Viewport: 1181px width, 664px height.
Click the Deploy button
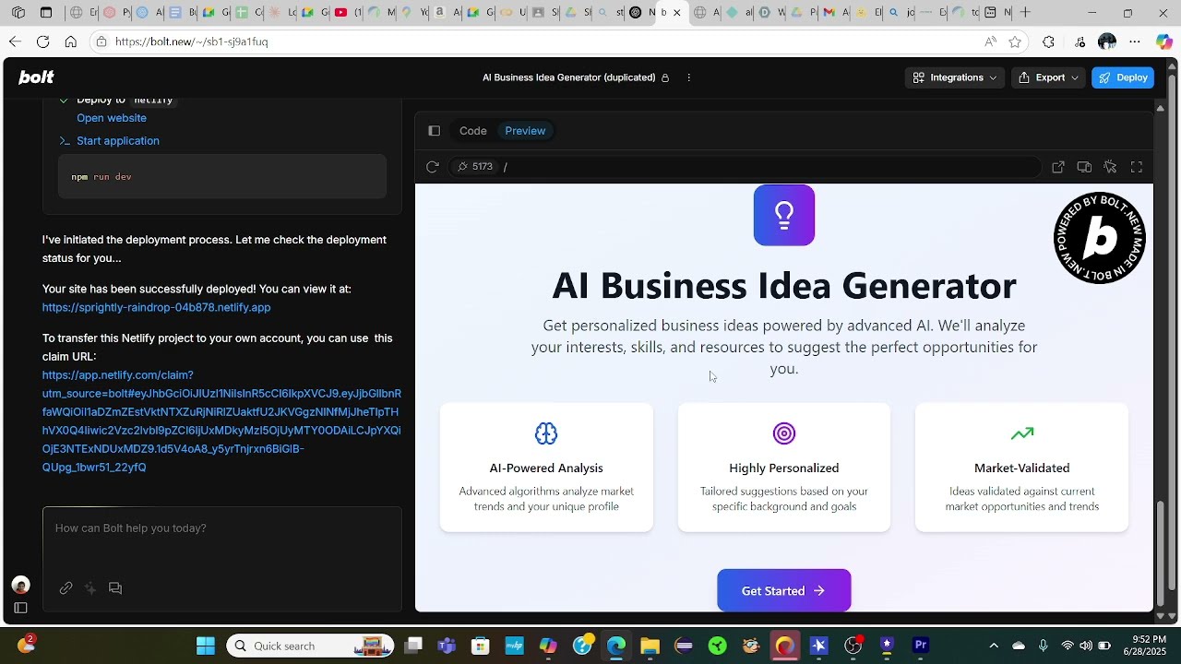click(1123, 77)
